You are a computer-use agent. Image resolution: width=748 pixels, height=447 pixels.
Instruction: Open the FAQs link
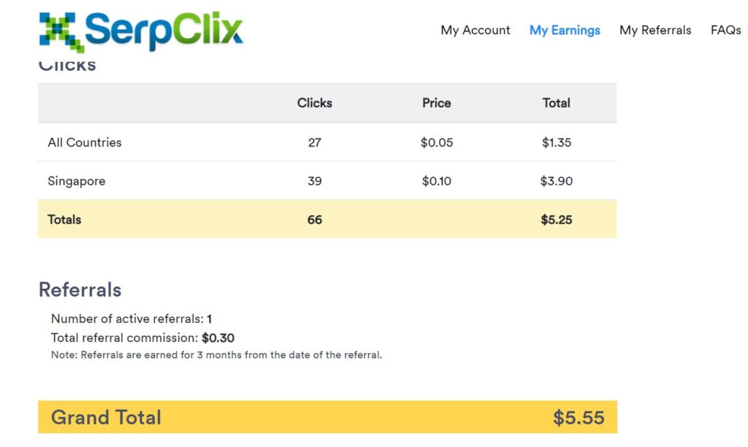pos(725,30)
